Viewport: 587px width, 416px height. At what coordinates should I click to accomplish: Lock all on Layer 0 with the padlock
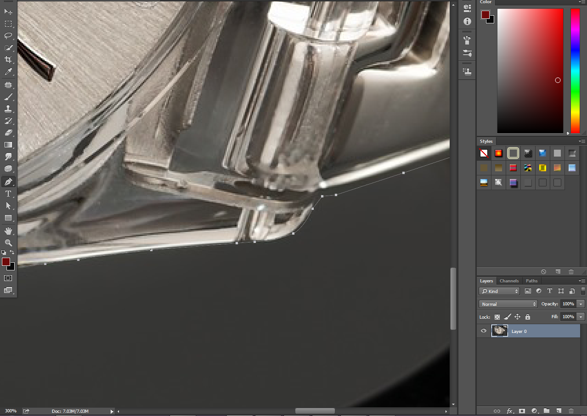[x=527, y=317]
